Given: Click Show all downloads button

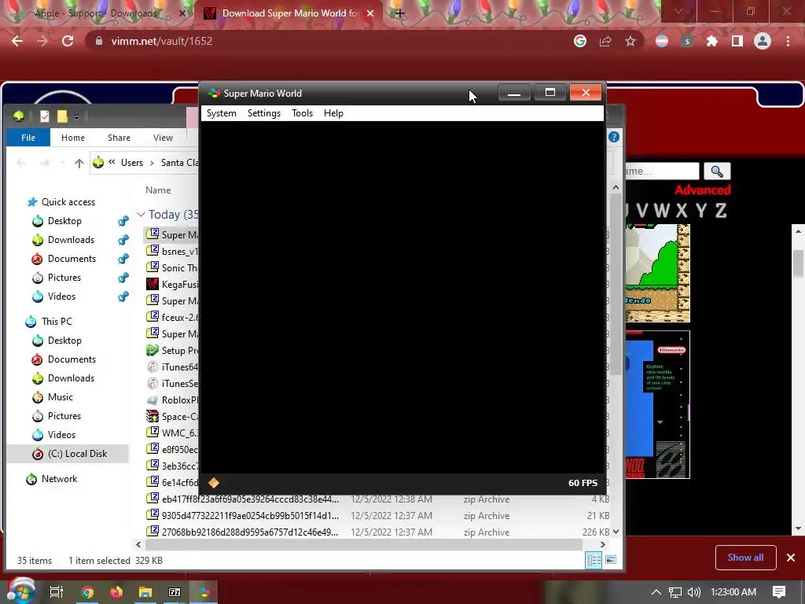Looking at the screenshot, I should pos(745,558).
